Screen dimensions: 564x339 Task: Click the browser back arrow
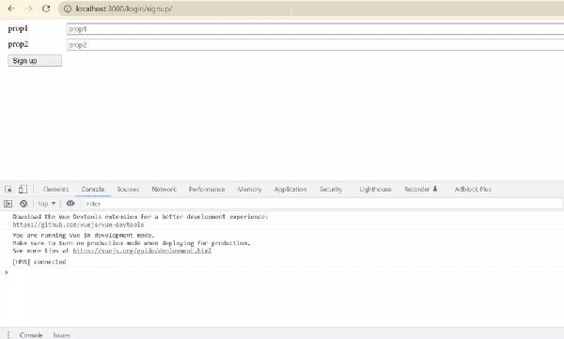click(11, 8)
